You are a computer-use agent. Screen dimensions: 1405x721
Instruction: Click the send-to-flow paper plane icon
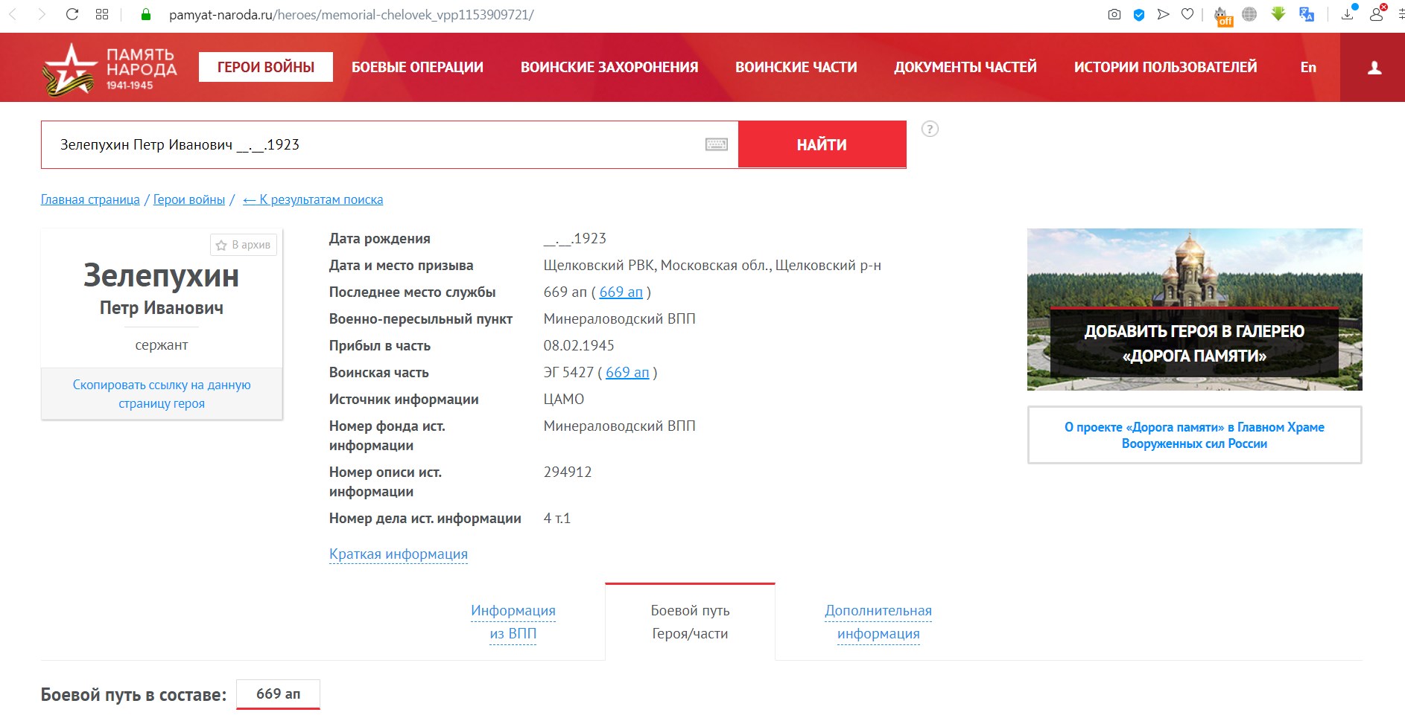(x=1163, y=14)
